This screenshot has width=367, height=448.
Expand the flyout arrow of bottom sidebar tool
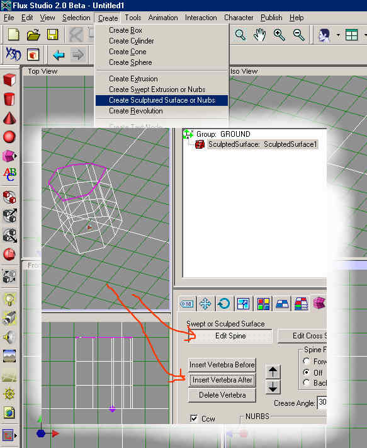[15, 436]
